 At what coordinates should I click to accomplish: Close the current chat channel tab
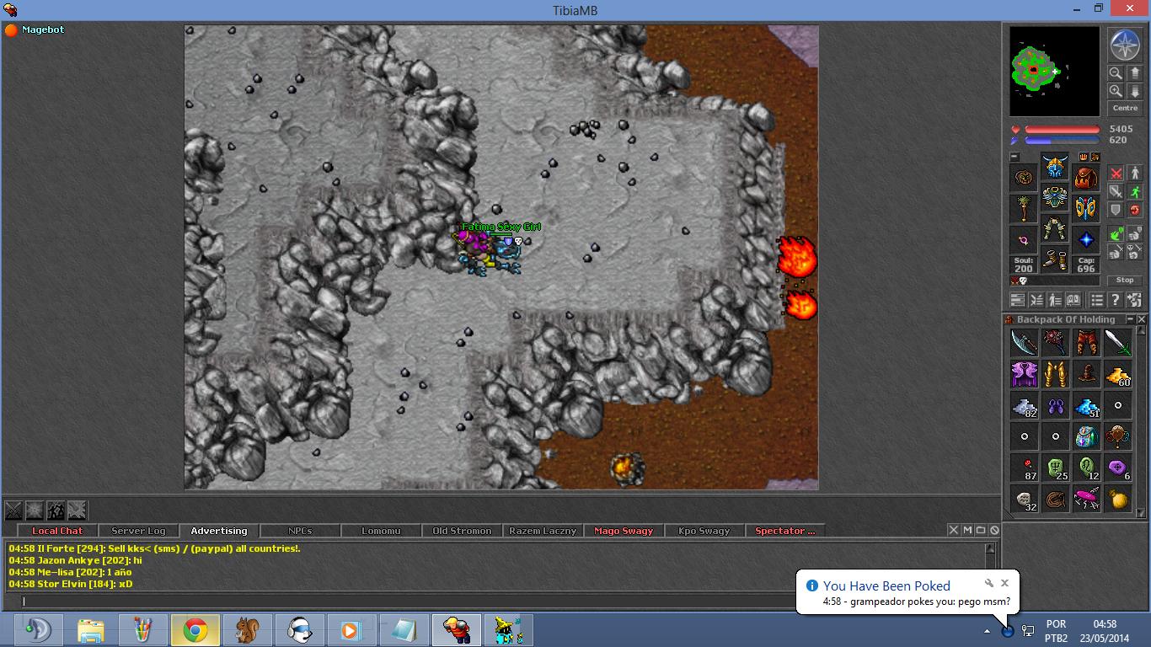pyautogui.click(x=954, y=530)
